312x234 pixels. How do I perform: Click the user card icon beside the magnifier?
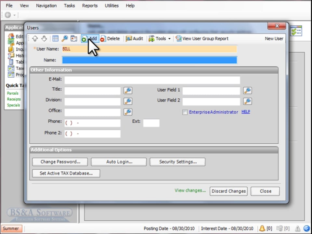(74, 39)
